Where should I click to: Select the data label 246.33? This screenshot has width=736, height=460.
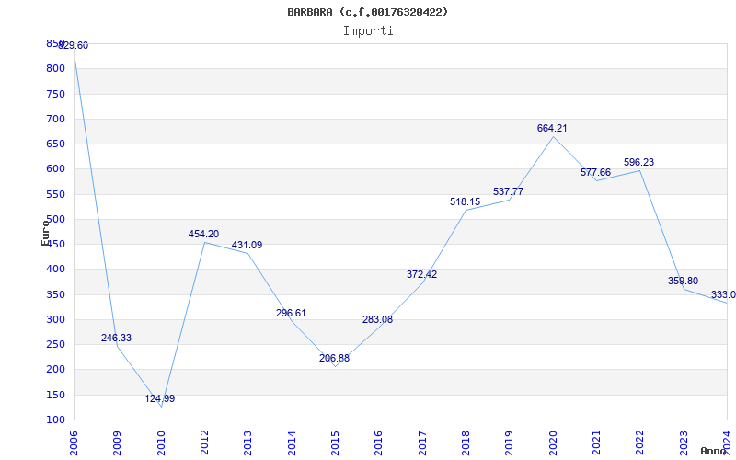(x=117, y=338)
